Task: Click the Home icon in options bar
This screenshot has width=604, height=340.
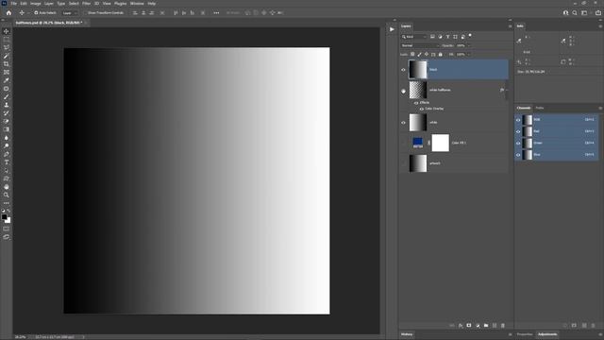Action: (x=8, y=12)
